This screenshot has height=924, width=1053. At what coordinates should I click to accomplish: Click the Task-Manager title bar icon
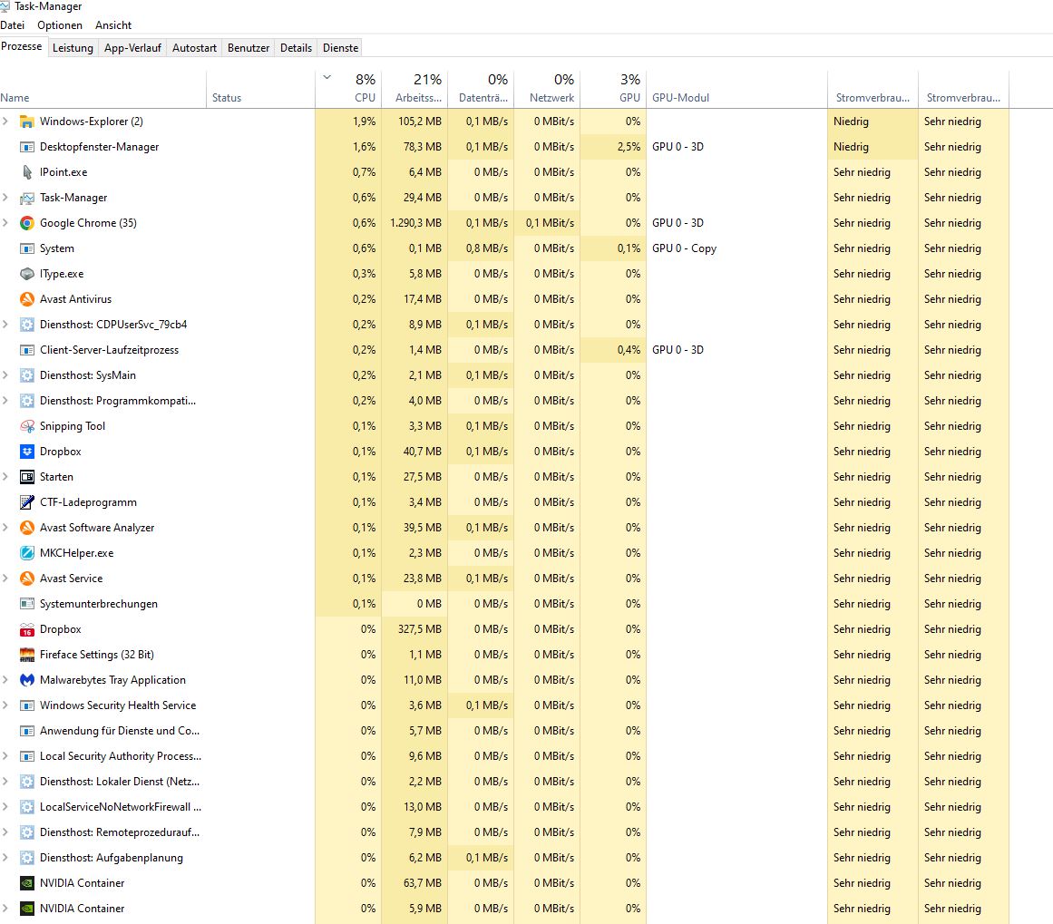[5, 6]
